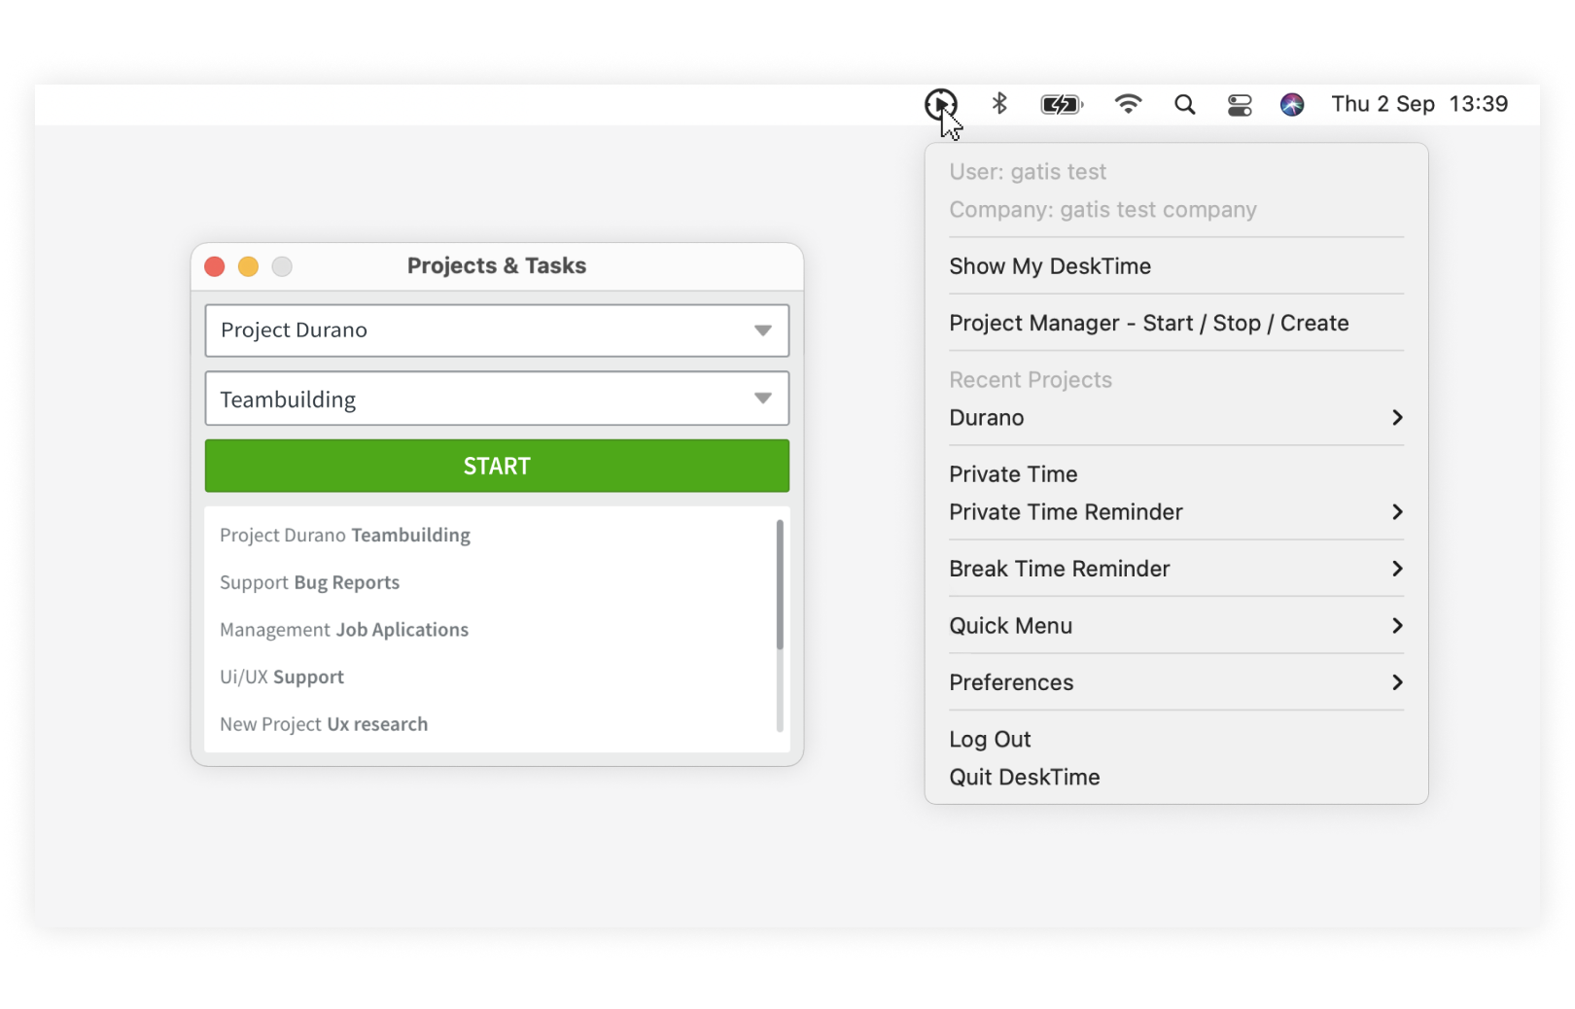Open the Teambuilding task dropdown

click(497, 399)
